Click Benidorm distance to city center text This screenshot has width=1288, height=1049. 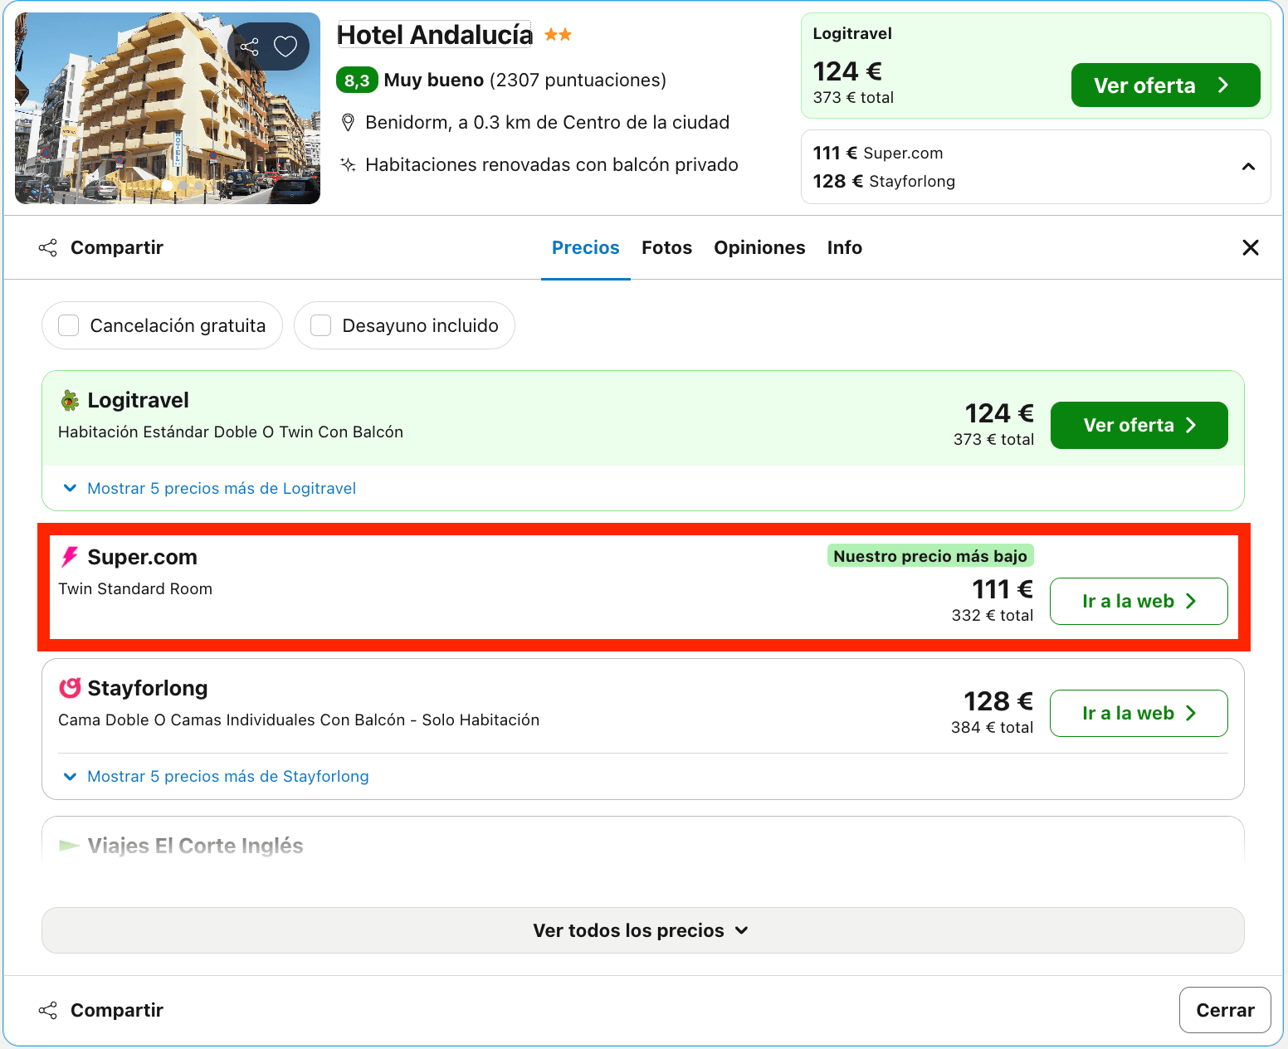(548, 123)
